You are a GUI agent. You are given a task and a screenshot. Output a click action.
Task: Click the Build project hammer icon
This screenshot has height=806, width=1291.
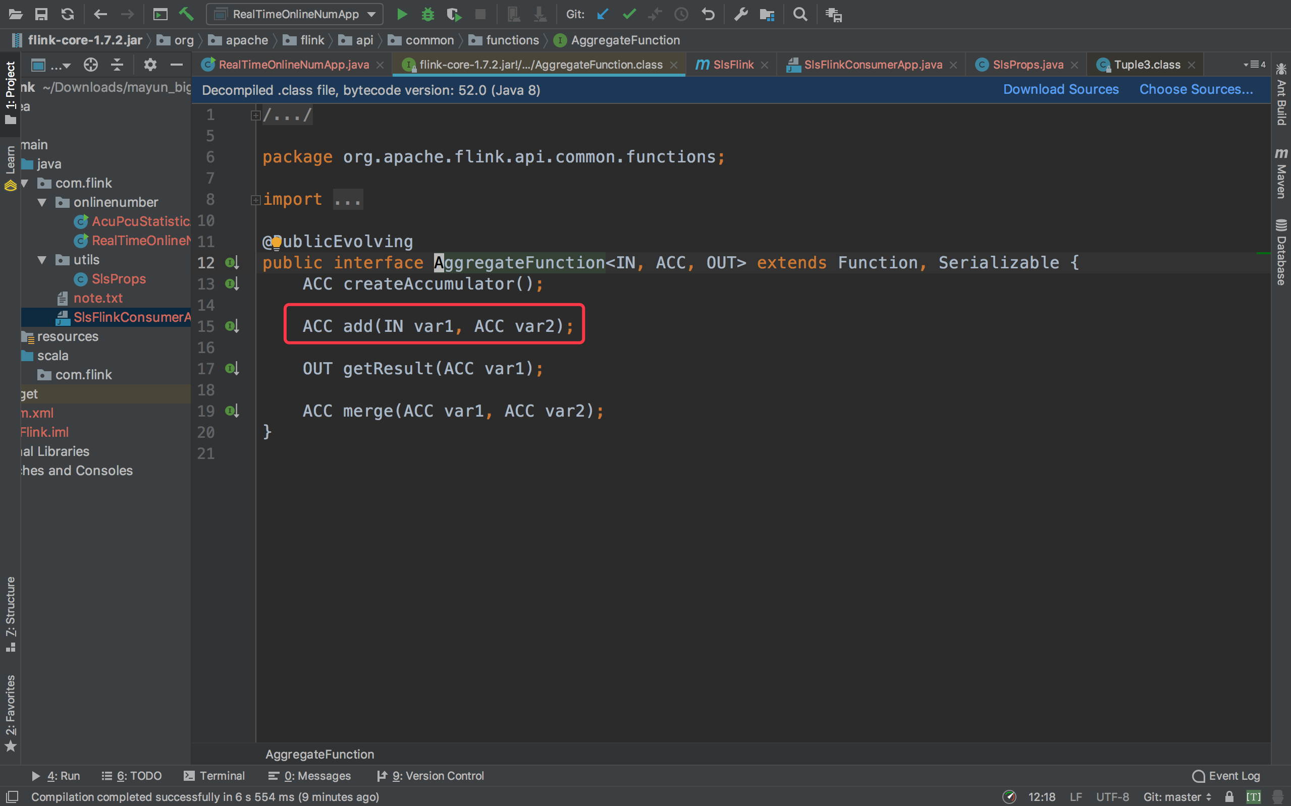click(186, 15)
